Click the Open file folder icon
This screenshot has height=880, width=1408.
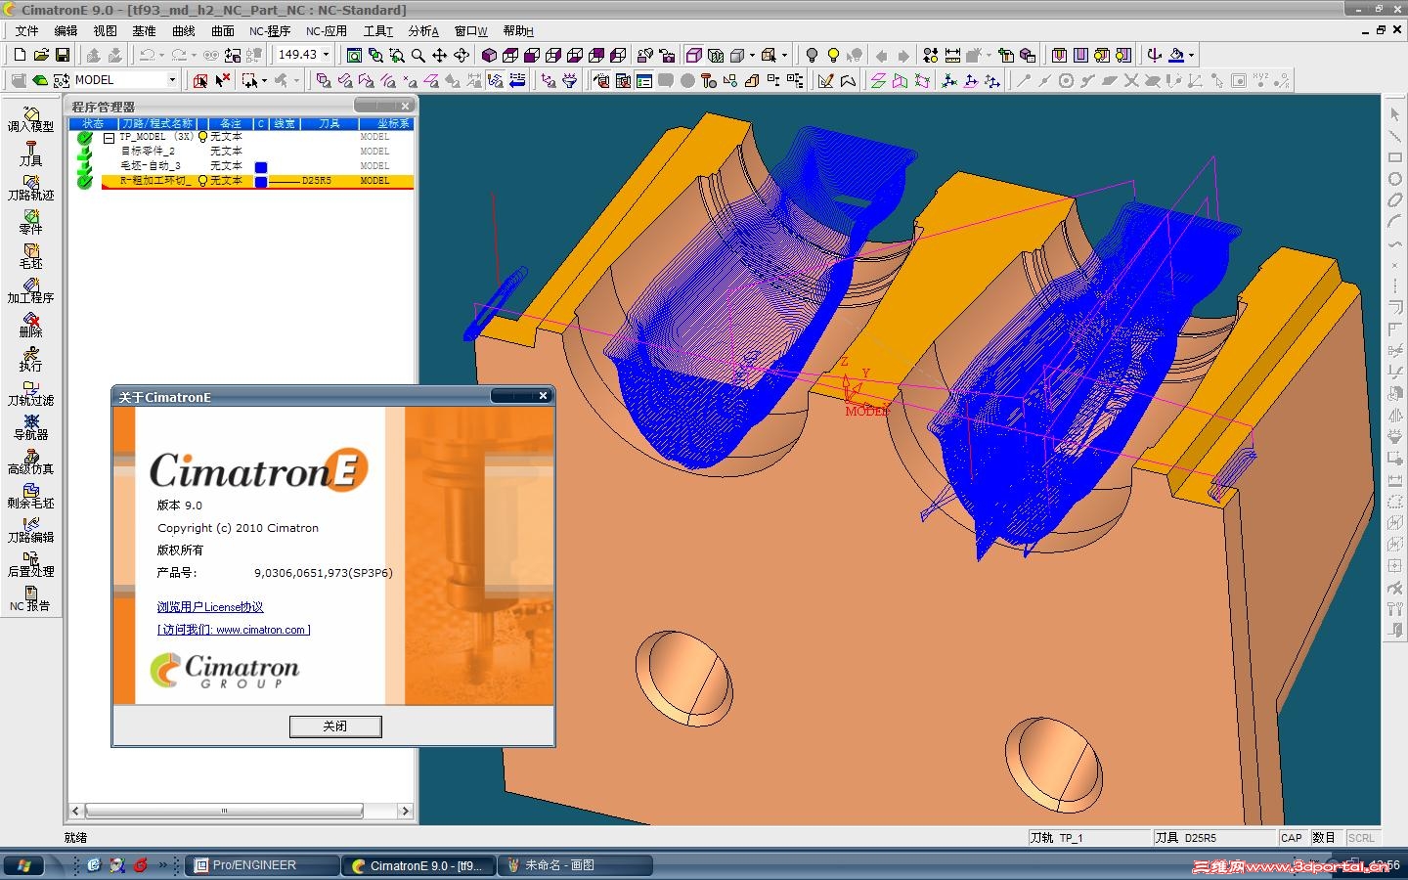41,55
